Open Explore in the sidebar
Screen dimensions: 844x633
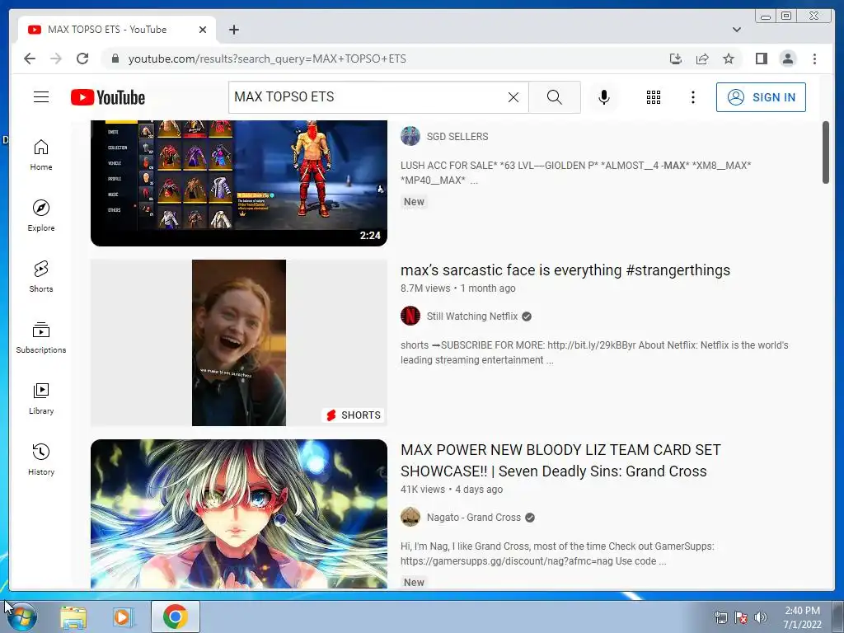coord(41,216)
